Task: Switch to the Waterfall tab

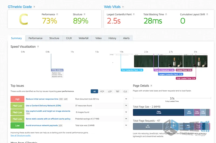Action: tap(83, 38)
